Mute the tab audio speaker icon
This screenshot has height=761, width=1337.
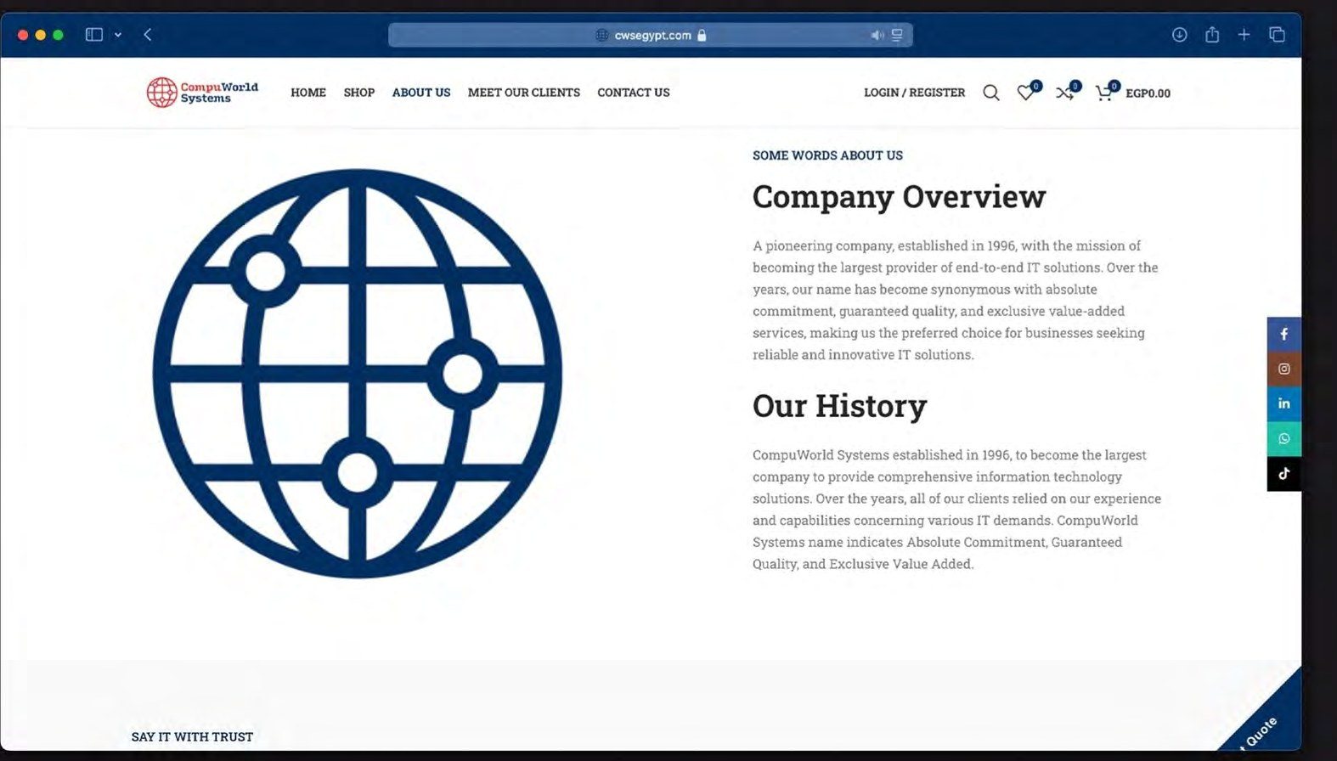877,35
